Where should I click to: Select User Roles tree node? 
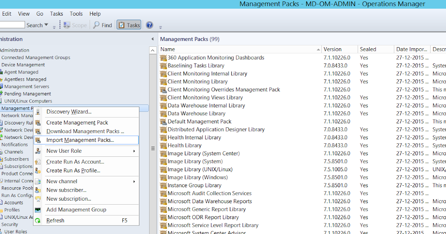(16, 231)
